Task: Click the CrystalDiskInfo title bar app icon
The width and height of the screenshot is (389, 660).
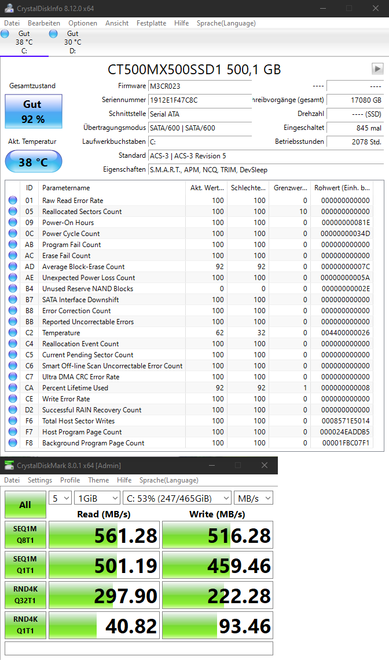Action: [9, 8]
